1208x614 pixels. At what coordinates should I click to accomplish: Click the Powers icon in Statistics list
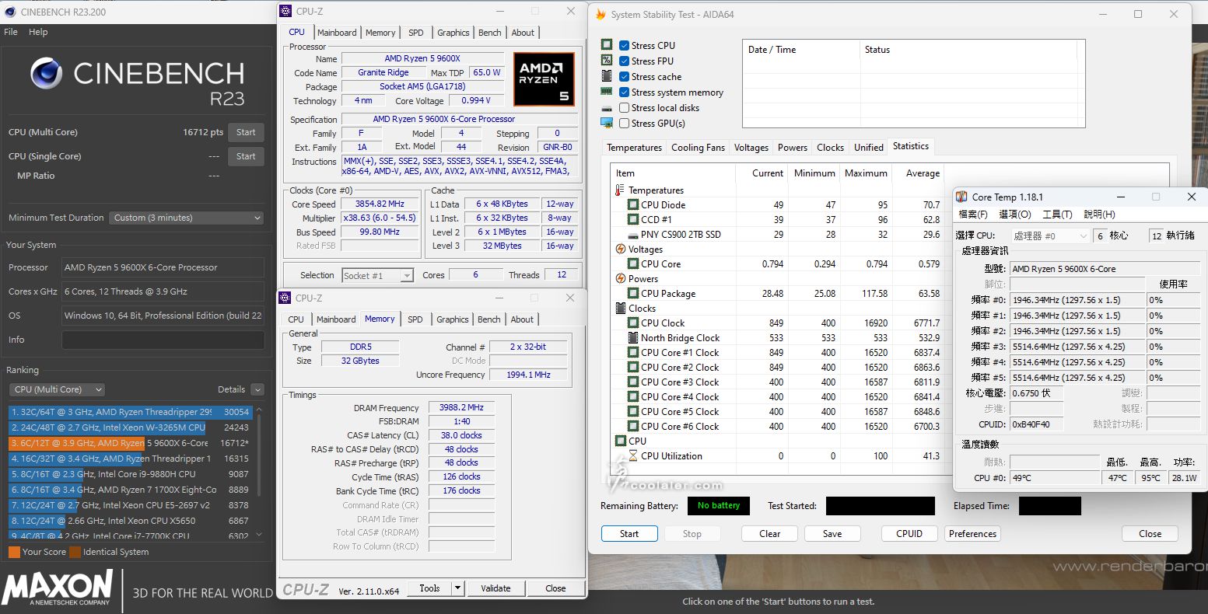pyautogui.click(x=620, y=279)
